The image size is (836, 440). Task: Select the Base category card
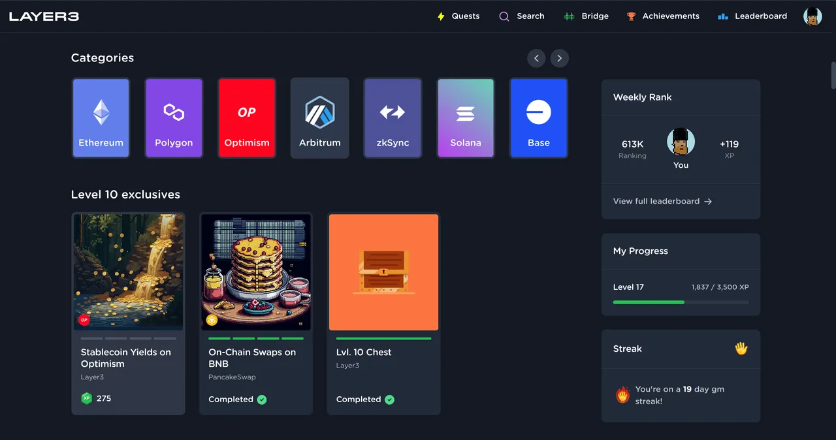pos(539,118)
